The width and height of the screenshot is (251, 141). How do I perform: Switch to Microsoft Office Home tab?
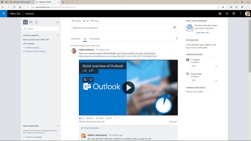[21, 2]
